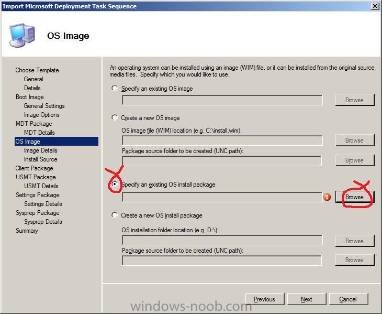Image resolution: width=382 pixels, height=314 pixels.
Task: Select 'Create a new OS install package'
Action: [115, 215]
